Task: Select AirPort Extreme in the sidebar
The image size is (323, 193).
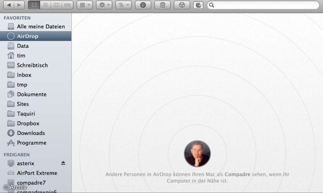Action: point(36,173)
